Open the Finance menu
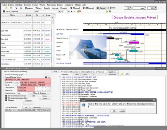This screenshot has height=130, width=167. point(60,5)
